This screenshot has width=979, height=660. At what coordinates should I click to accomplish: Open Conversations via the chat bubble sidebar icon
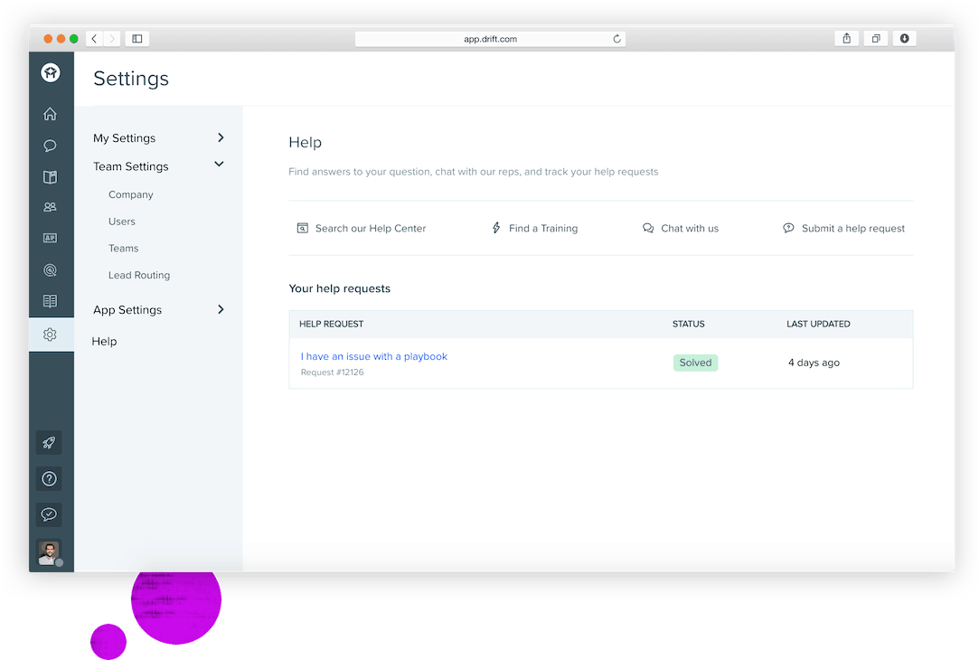coord(50,146)
